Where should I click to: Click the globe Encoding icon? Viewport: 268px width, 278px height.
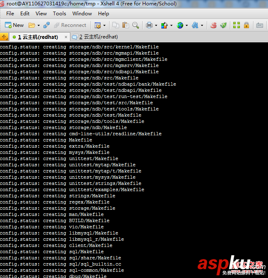click(180, 25)
